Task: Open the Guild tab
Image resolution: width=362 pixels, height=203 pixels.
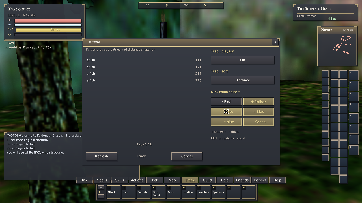Action: (207, 180)
